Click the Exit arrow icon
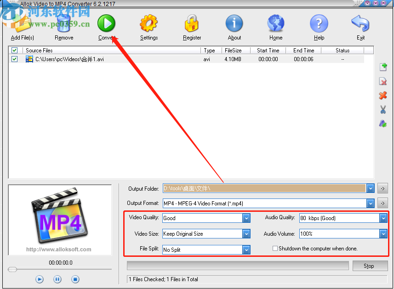The width and height of the screenshot is (394, 289). point(360,23)
